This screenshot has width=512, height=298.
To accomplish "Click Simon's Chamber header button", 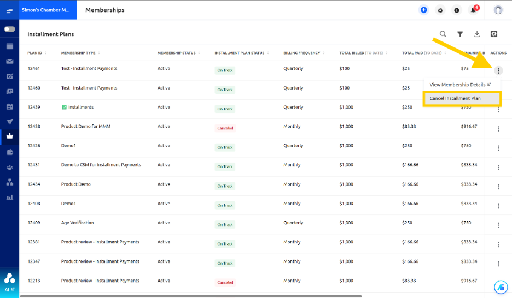I will pyautogui.click(x=48, y=10).
